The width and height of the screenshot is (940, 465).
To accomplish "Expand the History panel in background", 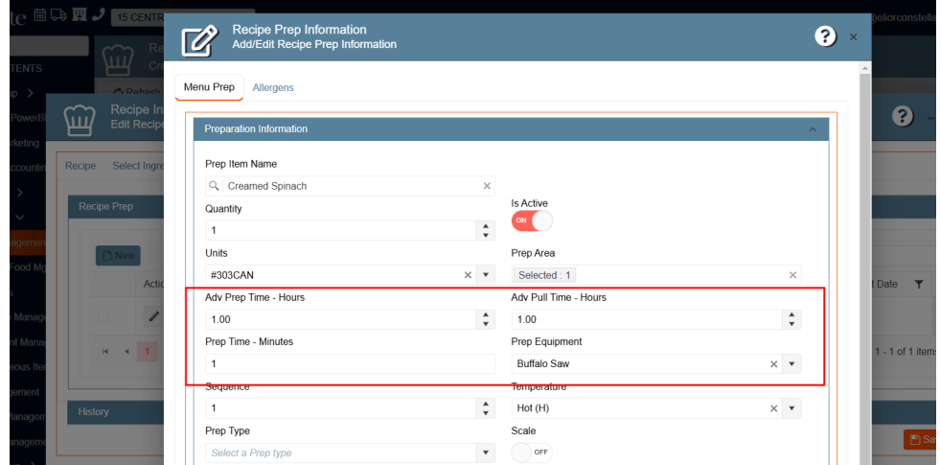I will pyautogui.click(x=115, y=412).
